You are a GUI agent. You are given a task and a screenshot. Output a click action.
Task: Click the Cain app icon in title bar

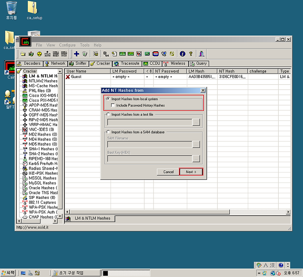click(x=25, y=41)
